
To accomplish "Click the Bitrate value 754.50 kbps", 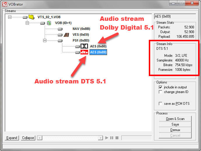I will 184,65.
